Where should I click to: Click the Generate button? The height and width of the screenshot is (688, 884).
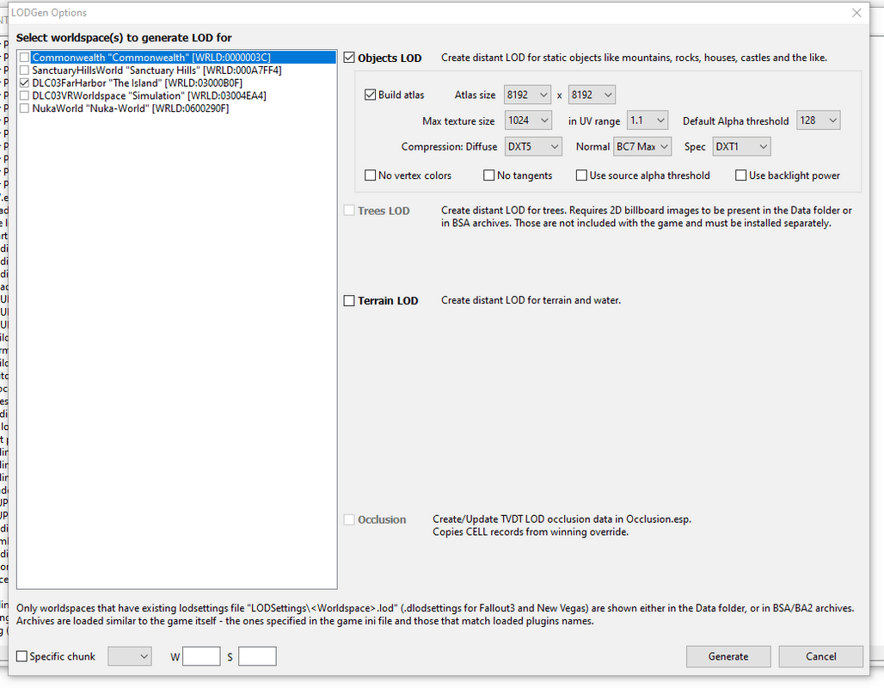728,657
